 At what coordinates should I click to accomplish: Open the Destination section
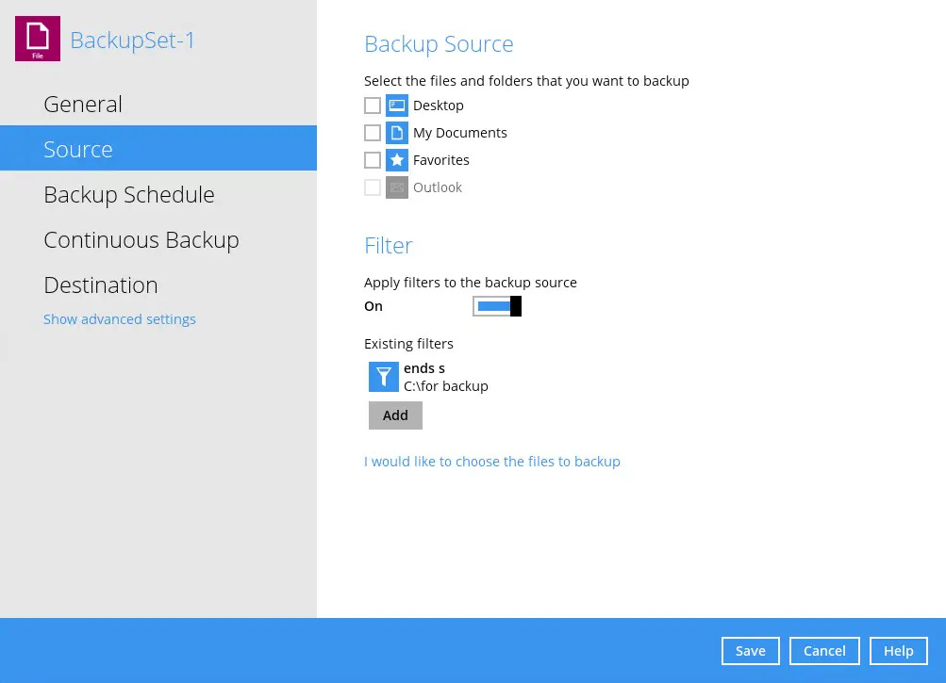(x=101, y=285)
